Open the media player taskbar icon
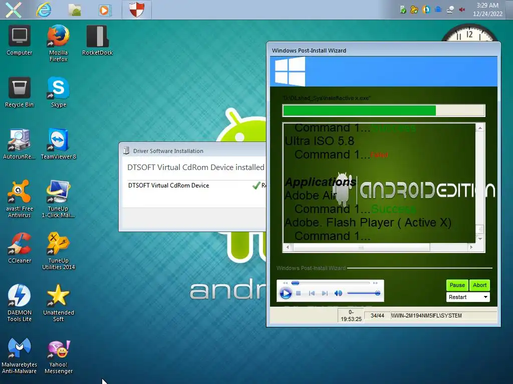Screen dimensions: 513x384 pos(105,10)
